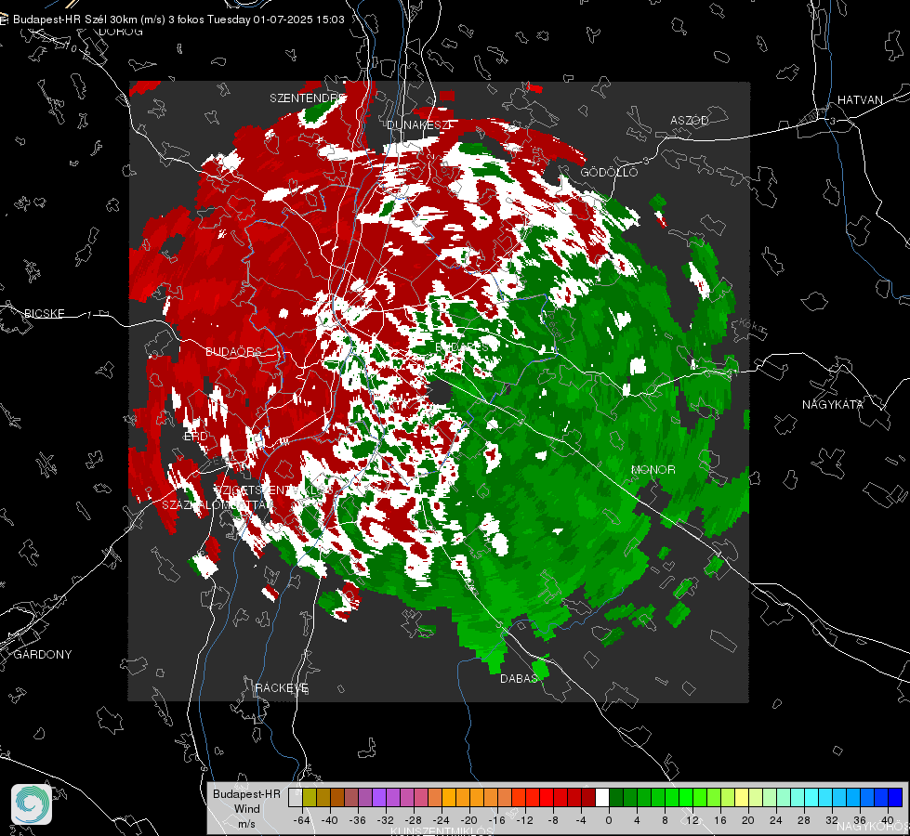Click the RÁCKEVE town label

point(282,688)
